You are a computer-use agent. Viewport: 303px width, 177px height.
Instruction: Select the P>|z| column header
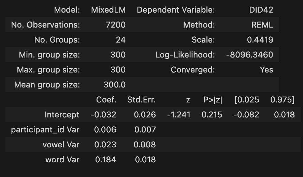[213, 100]
